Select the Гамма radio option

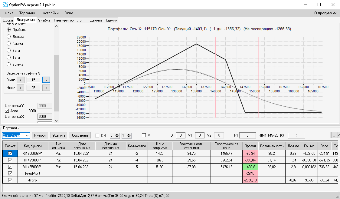click(x=15, y=43)
